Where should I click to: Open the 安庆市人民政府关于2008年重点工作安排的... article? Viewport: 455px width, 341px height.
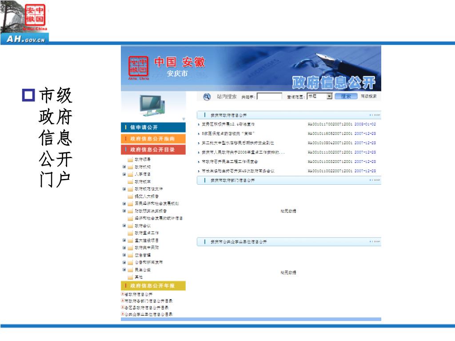point(243,152)
